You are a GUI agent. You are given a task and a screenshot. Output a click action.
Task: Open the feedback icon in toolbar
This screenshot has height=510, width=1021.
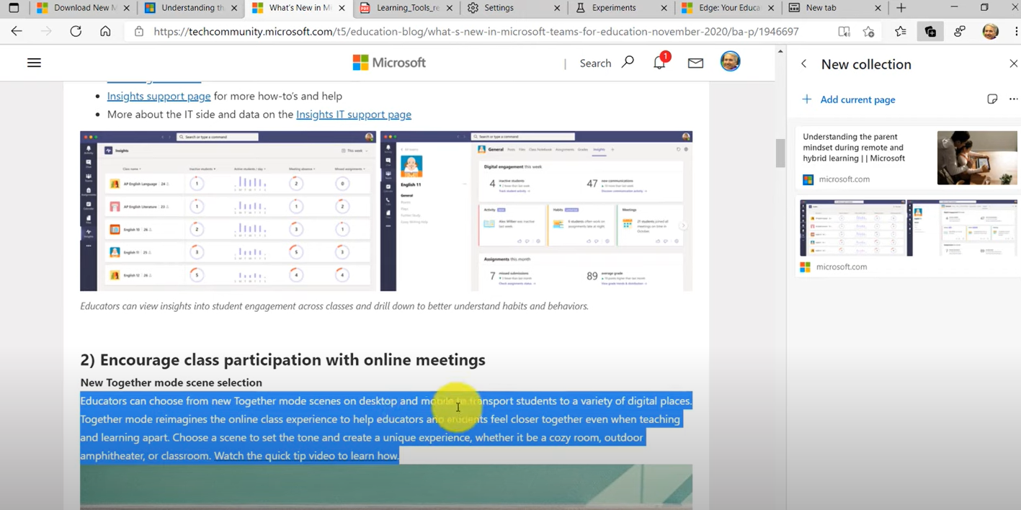coord(960,32)
